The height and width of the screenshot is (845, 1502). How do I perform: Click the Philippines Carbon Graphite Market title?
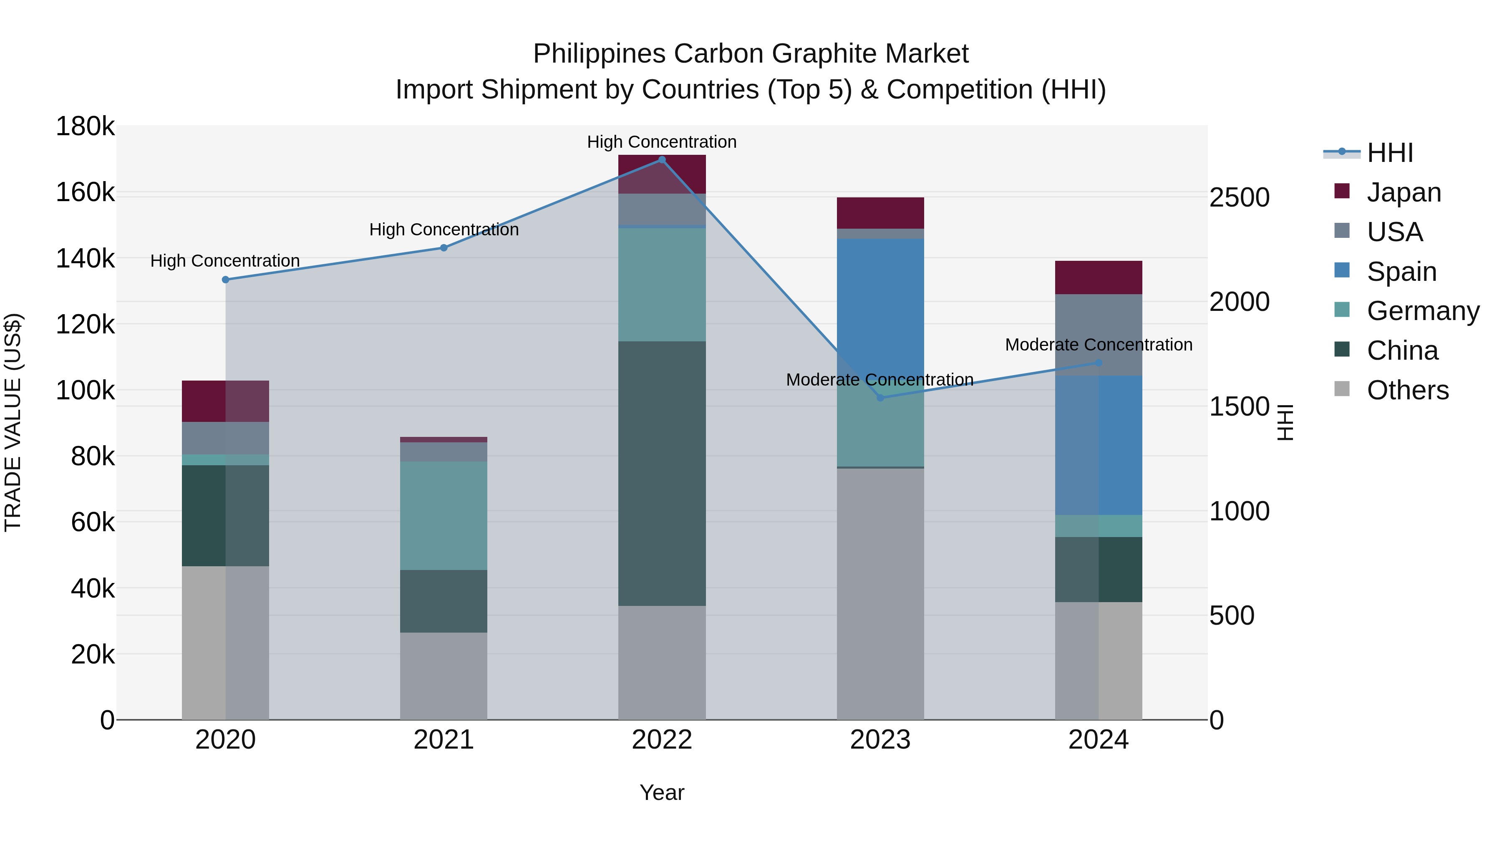[751, 54]
